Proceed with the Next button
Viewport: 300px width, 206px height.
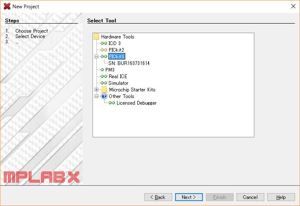tap(189, 197)
